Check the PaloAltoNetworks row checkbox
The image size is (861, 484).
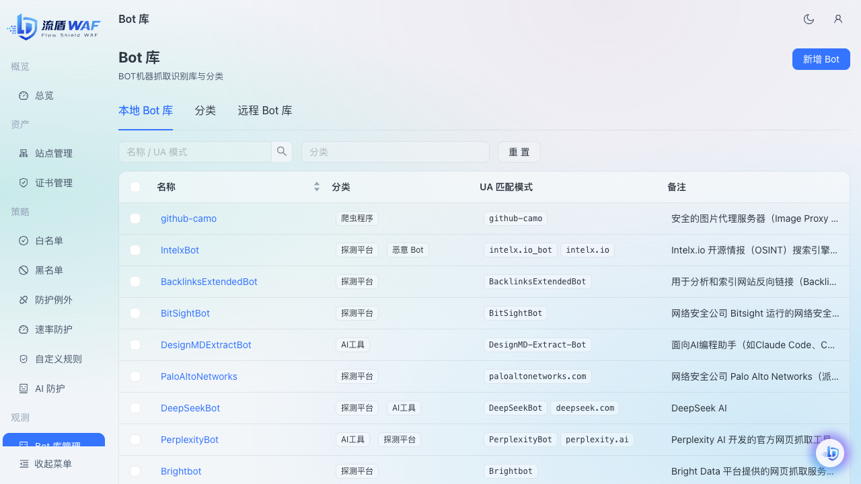click(135, 376)
